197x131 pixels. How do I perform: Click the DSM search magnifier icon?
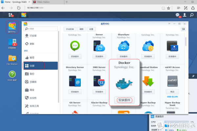coord(192,15)
